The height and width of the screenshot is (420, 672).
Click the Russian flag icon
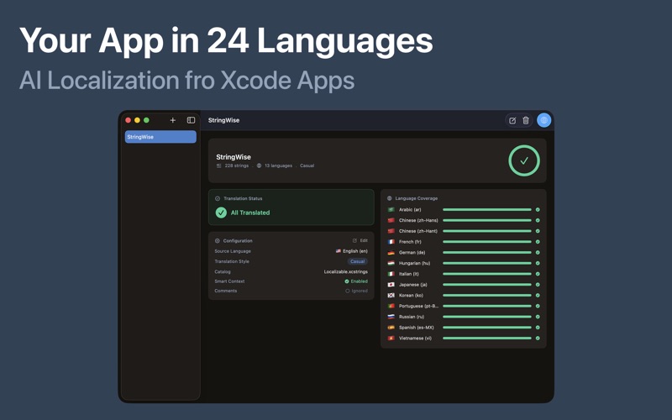point(391,317)
